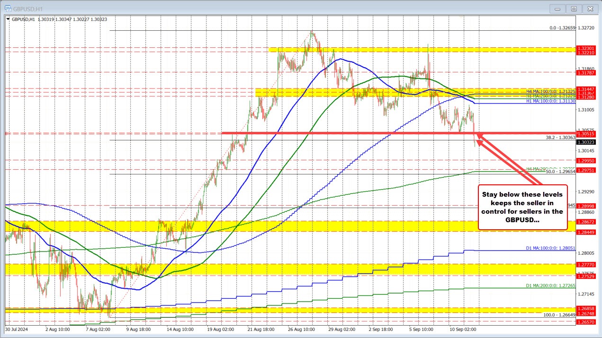The height and width of the screenshot is (338, 602).
Task: Select the blue H1 MA:100 moving average line
Action: [x=341, y=59]
